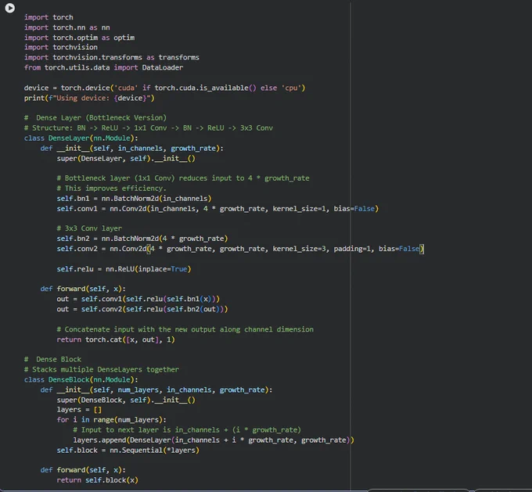532x492 pixels.
Task: Click the line 'import torchvision'
Action: [x=61, y=47]
